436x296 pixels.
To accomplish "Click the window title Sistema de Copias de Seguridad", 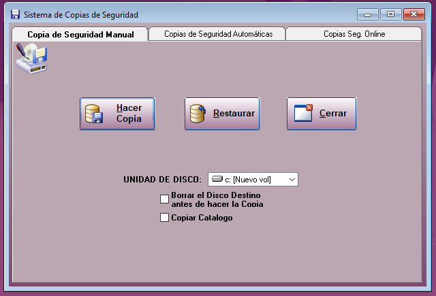I will pyautogui.click(x=80, y=15).
